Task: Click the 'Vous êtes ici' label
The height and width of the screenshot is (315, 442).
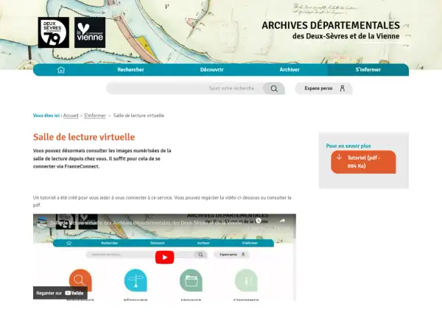Action: 46,116
